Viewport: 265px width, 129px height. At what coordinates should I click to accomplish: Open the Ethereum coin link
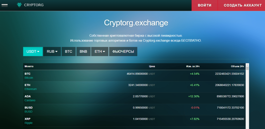pyautogui.click(x=31, y=89)
